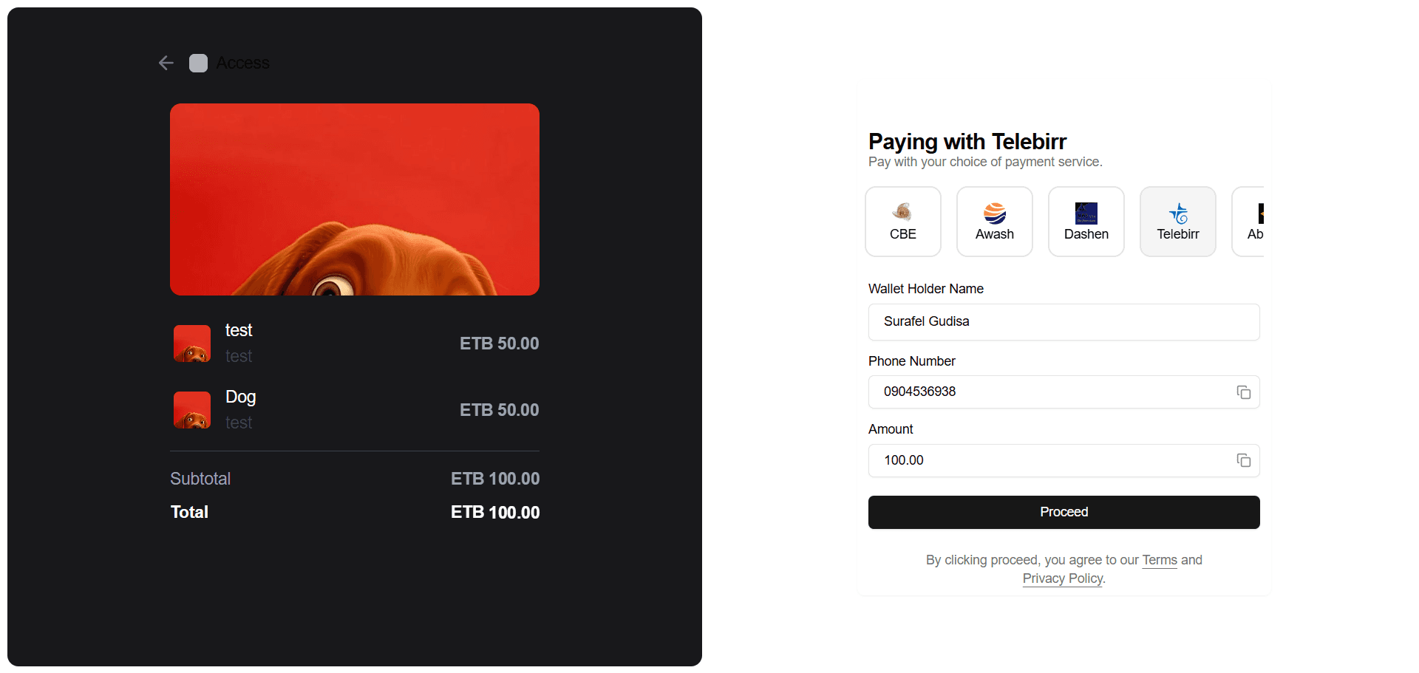Open the Terms link
The image size is (1419, 673).
pos(1159,560)
